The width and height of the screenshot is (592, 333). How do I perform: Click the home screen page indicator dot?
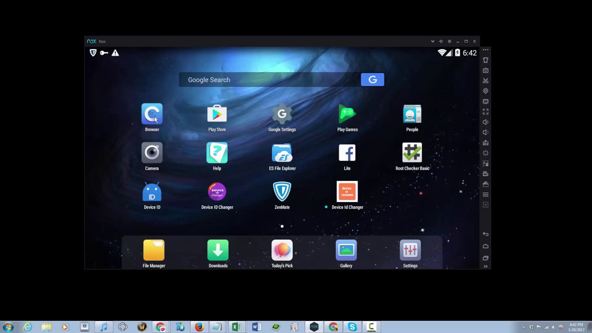pos(282,226)
